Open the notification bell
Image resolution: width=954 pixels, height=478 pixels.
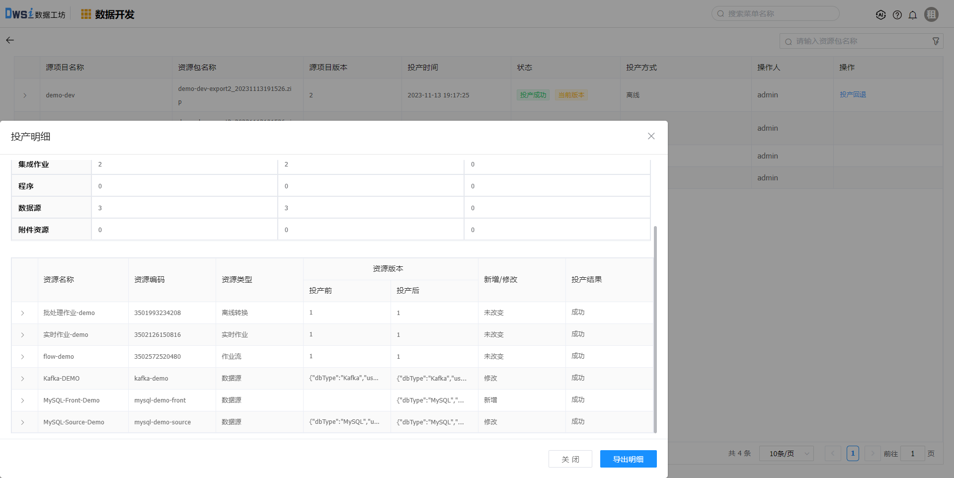(913, 15)
